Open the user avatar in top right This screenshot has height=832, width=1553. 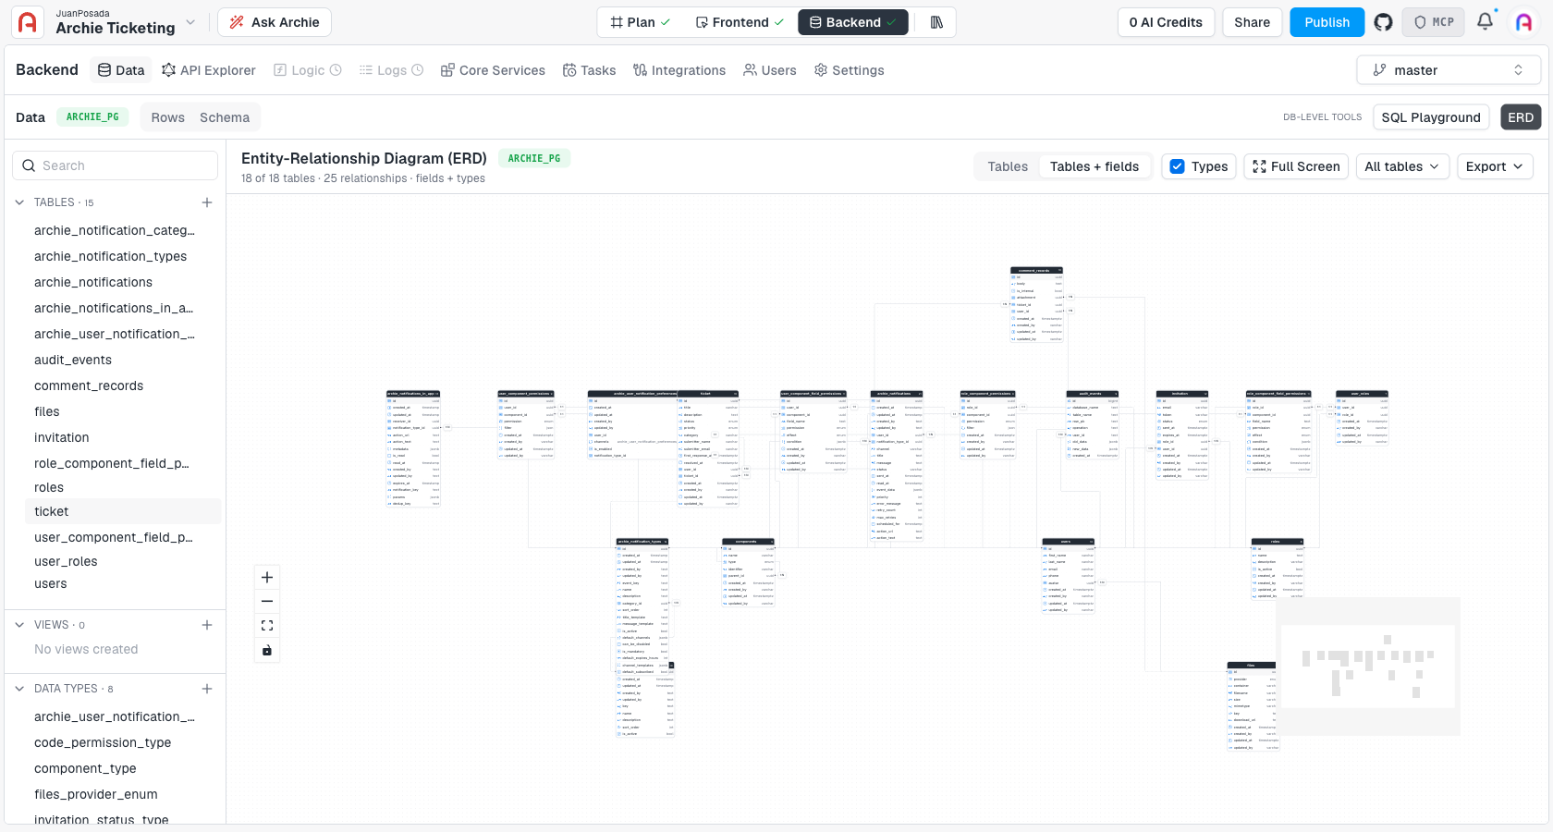coord(1523,22)
